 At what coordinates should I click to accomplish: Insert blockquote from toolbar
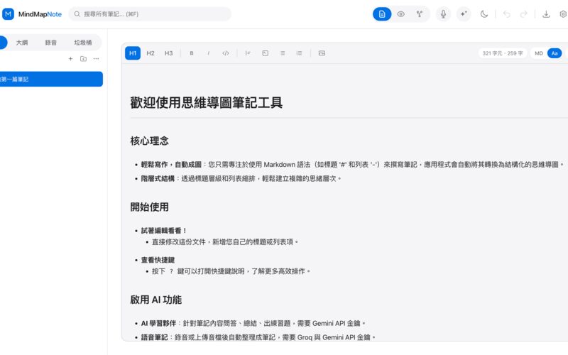[x=248, y=53]
